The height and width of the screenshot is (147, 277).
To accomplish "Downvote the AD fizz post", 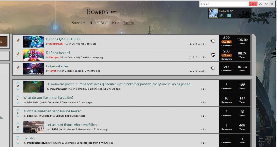I will click(18, 117).
